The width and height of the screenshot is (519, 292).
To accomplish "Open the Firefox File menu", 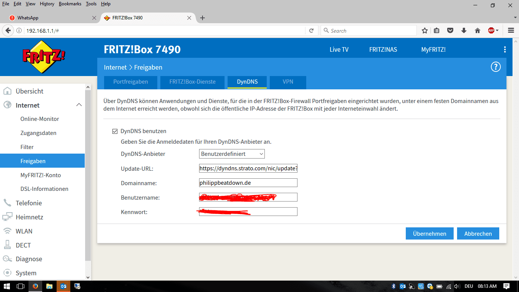I will (x=6, y=4).
